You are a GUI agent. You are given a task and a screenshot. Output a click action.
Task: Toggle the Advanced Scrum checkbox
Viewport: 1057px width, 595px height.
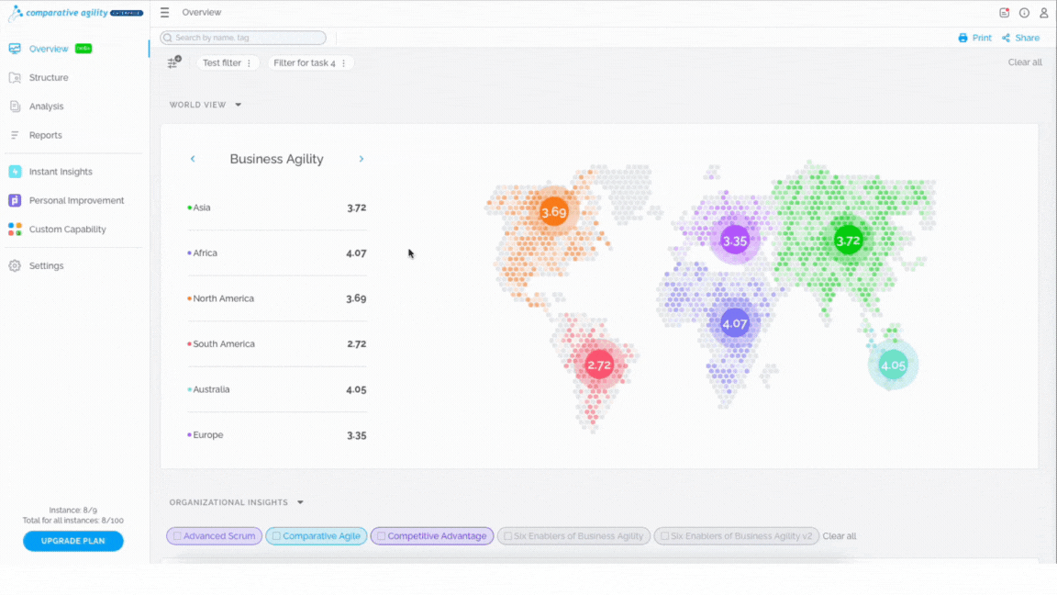click(x=177, y=535)
